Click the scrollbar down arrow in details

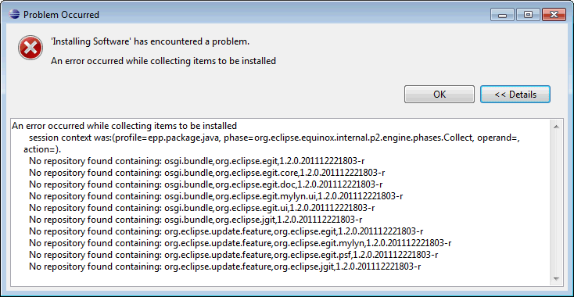[556, 279]
